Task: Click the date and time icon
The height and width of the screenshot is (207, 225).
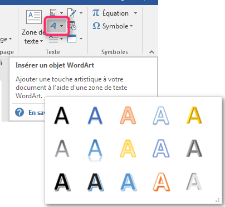Action: point(72,26)
